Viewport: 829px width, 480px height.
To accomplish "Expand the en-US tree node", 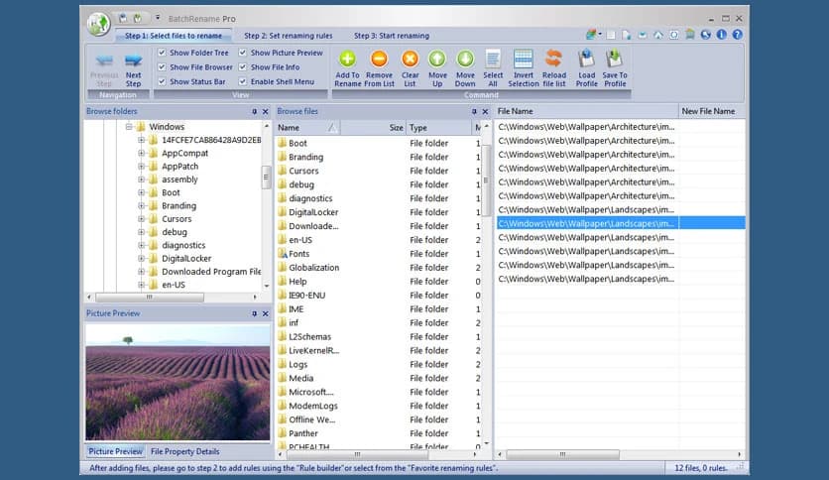I will (x=141, y=285).
